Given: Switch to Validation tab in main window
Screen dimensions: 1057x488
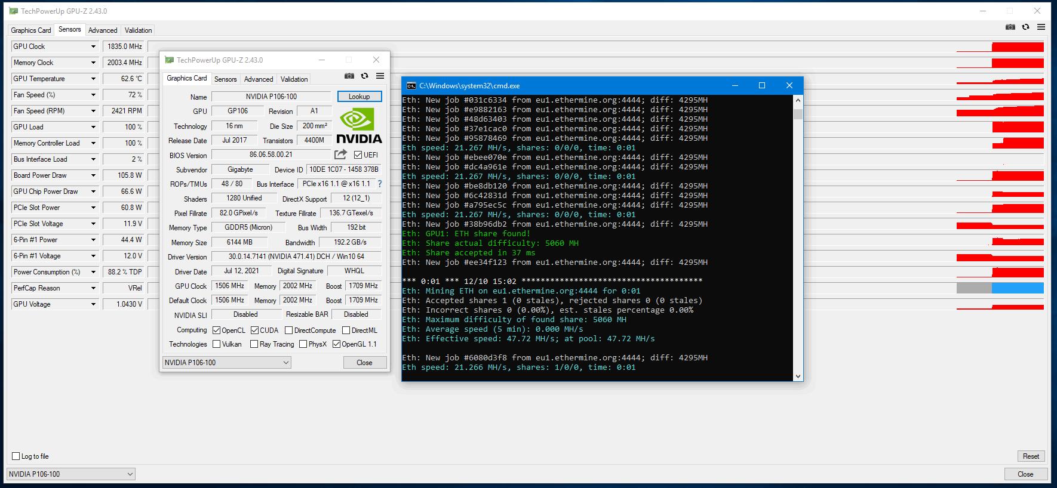Looking at the screenshot, I should [138, 30].
